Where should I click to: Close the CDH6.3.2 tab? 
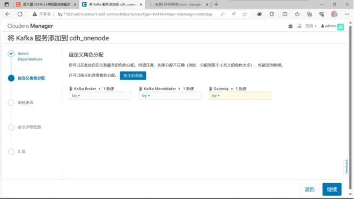(75, 4)
